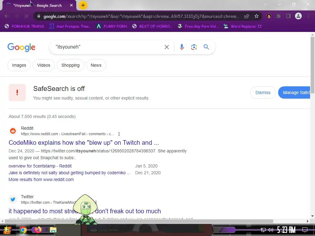This screenshot has height=236, width=315.
Task: Click the Google logo
Action: 21,47
